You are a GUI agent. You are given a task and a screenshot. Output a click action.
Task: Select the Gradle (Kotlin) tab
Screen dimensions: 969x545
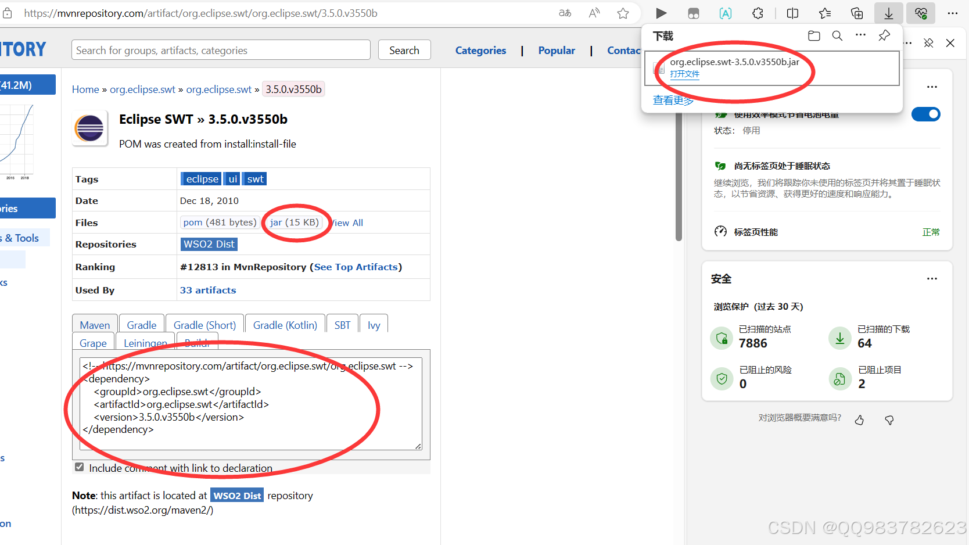pyautogui.click(x=285, y=325)
